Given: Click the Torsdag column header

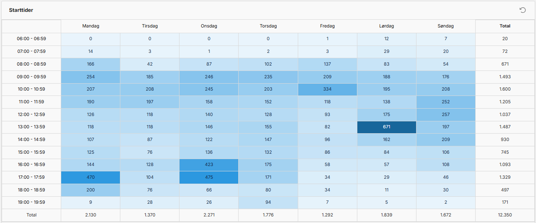Looking at the screenshot, I should [268, 26].
